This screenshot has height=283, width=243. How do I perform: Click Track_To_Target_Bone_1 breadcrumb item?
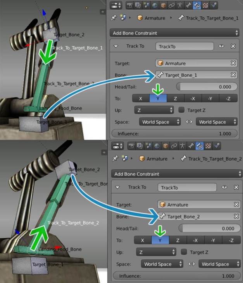click(x=208, y=18)
